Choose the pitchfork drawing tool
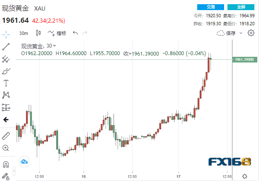Viewport: 259px width, 181px height. click(6, 59)
